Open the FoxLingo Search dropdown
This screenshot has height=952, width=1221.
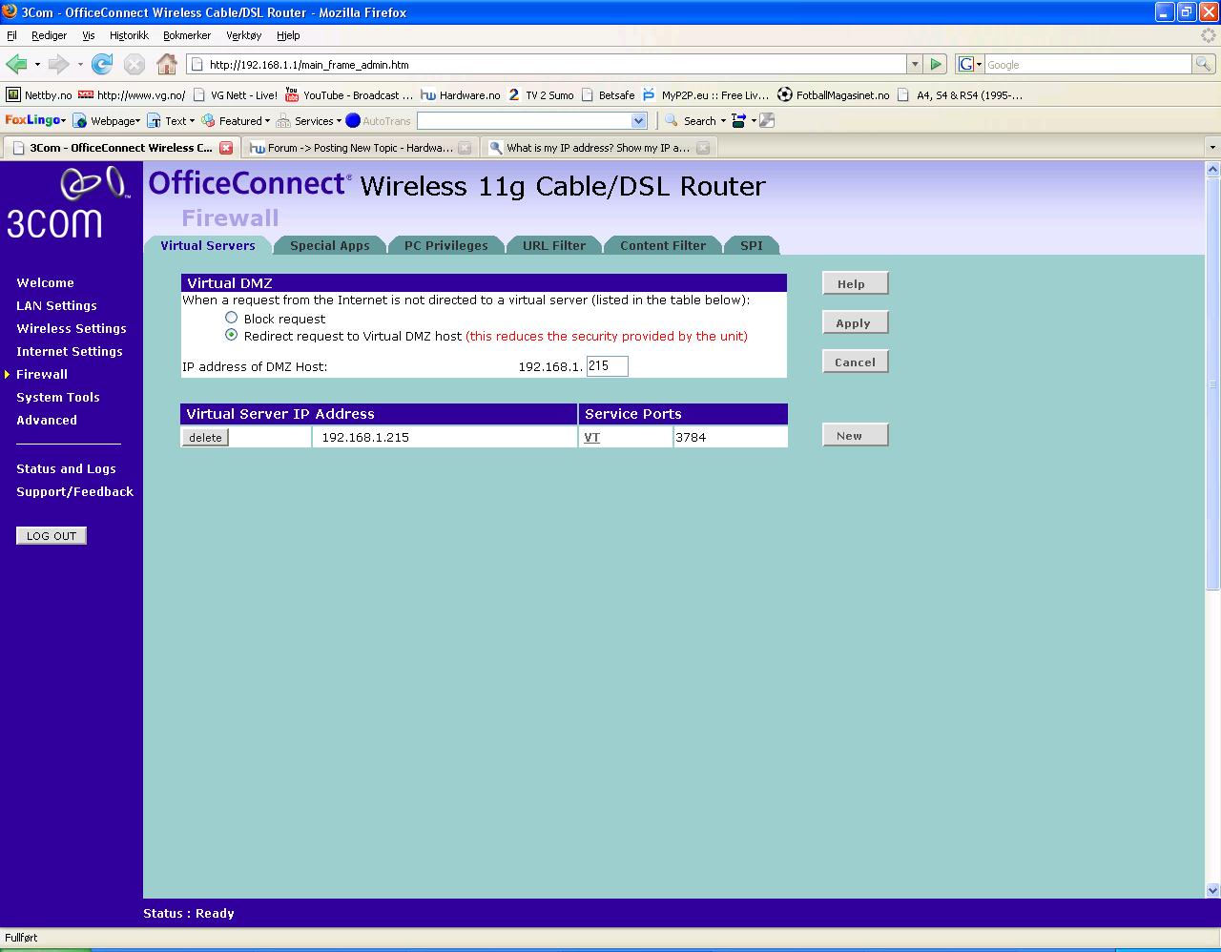pos(723,120)
